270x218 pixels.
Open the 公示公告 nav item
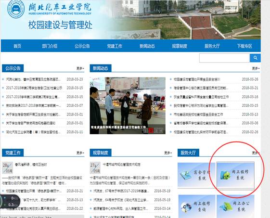tap(82, 46)
